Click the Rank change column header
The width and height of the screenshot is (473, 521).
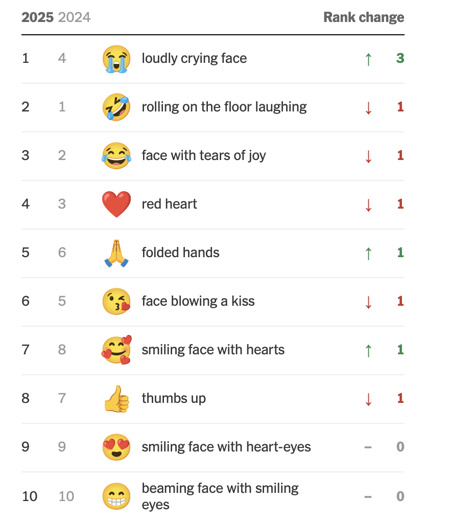point(364,17)
